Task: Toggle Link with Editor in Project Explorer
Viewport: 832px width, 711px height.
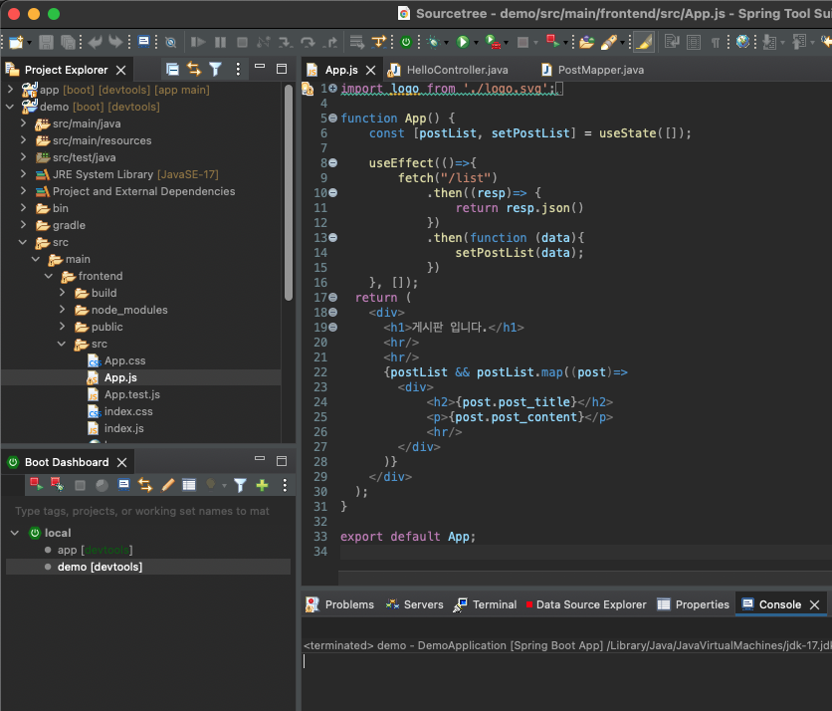Action: [193, 70]
